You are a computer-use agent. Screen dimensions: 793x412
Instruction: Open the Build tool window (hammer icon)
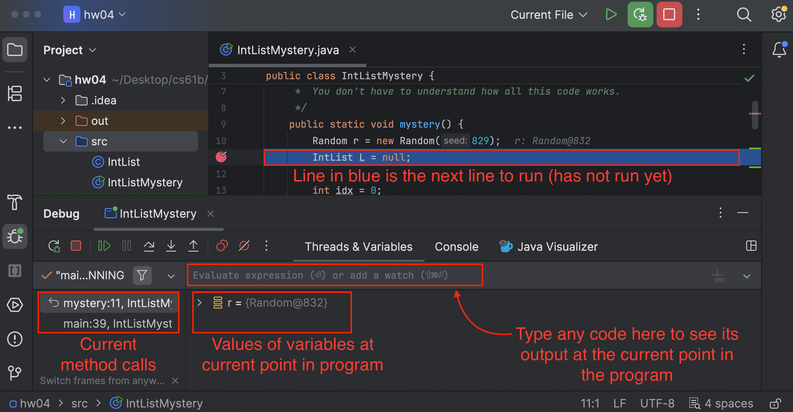(15, 203)
